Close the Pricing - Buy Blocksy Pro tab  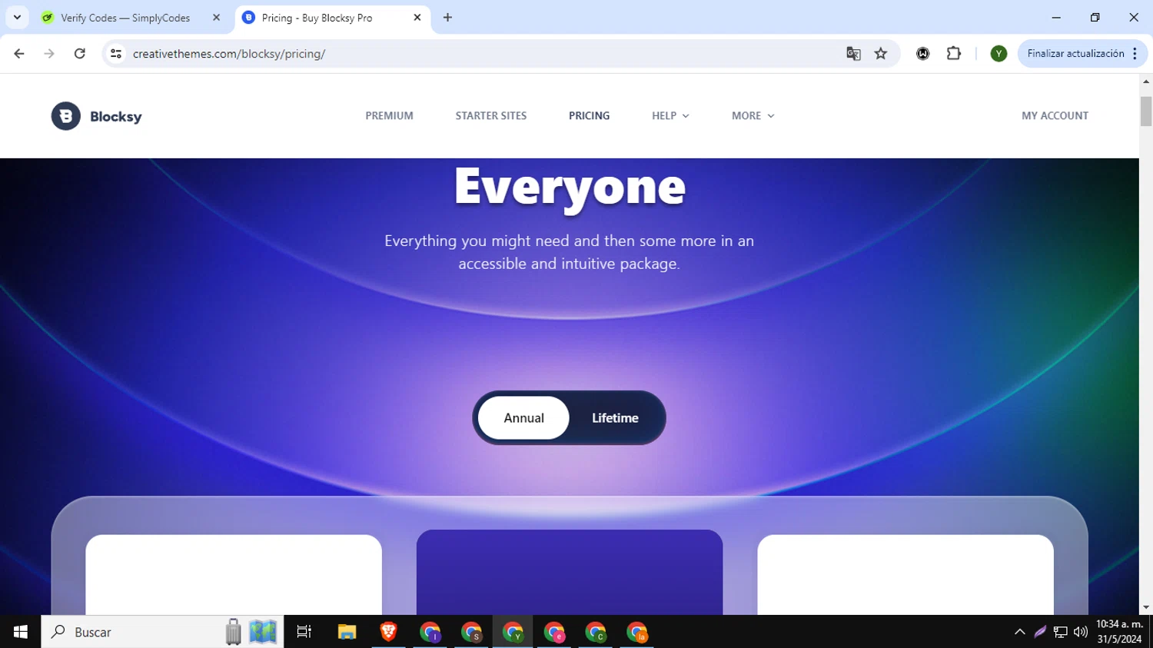[417, 18]
